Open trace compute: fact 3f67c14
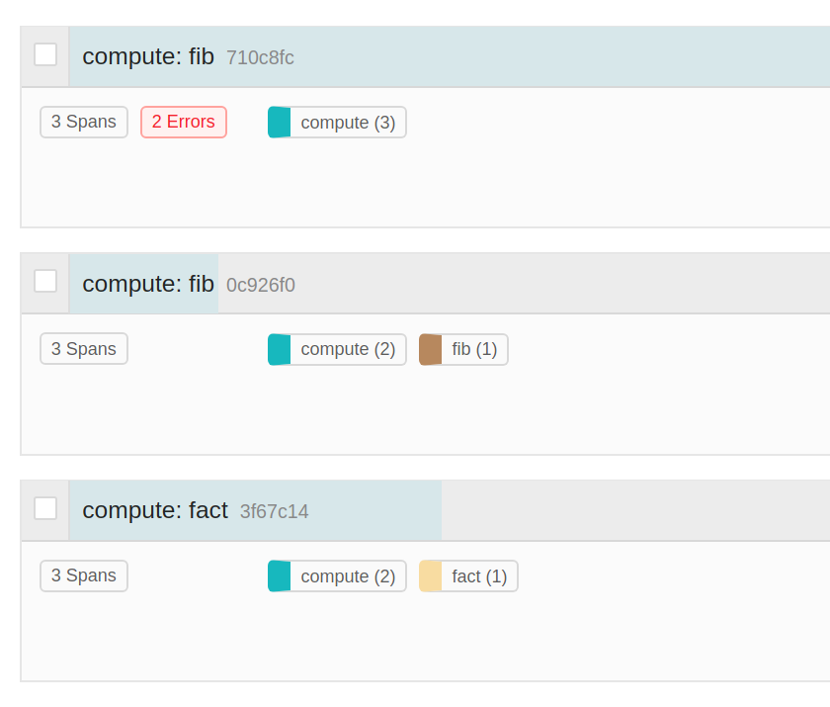Screen dimensions: 830x707 (155, 510)
